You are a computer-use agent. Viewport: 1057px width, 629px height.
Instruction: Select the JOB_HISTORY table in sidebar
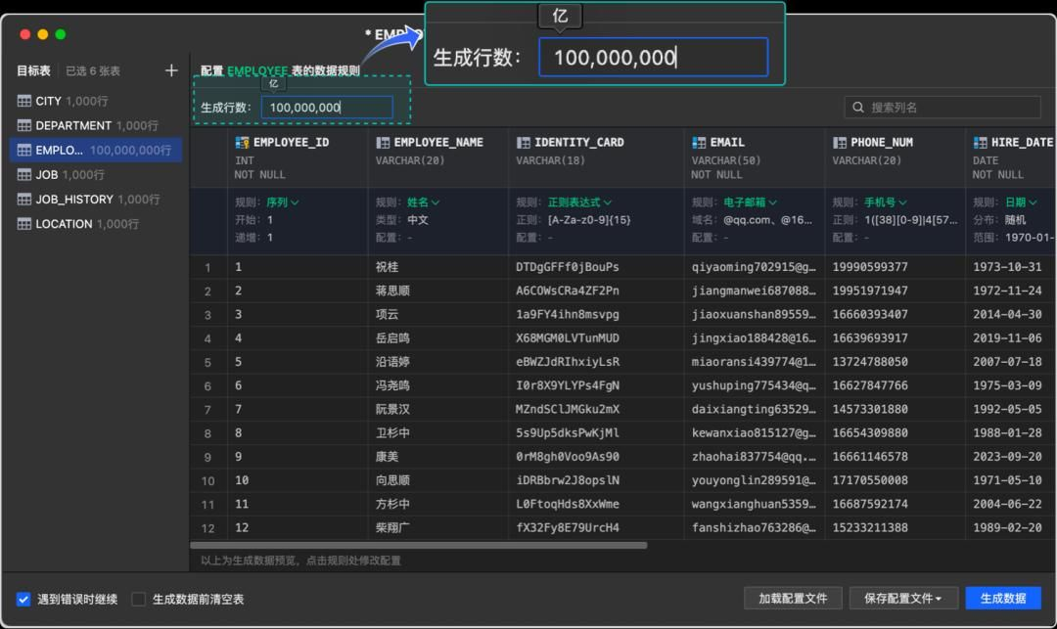96,200
